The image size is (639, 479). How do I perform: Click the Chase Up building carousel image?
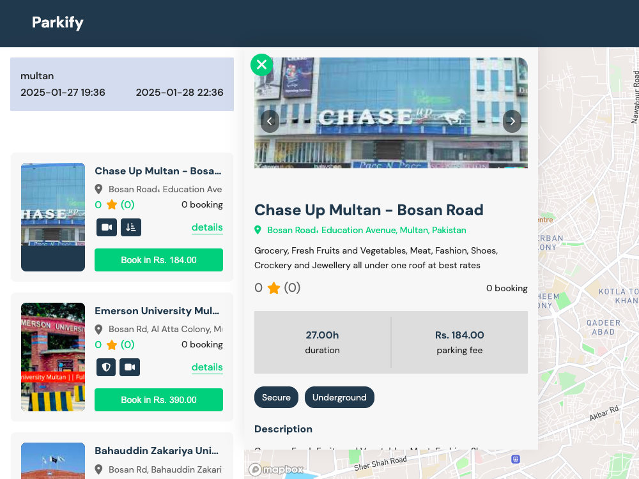pos(391,113)
